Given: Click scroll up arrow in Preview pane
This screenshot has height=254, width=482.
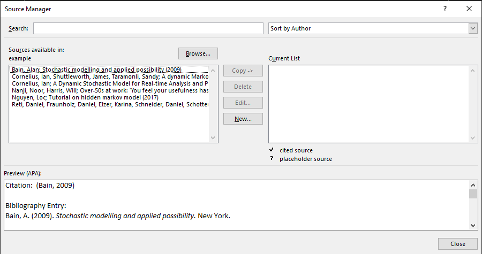Looking at the screenshot, I should coord(473,184).
